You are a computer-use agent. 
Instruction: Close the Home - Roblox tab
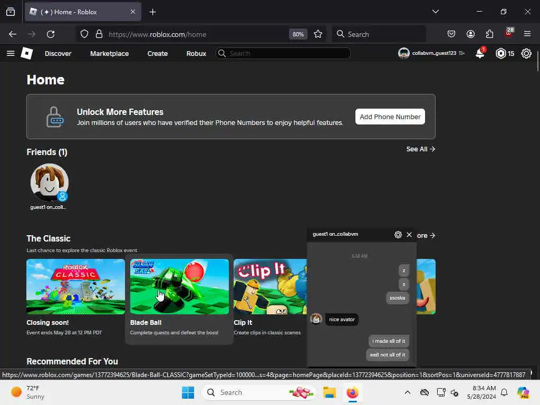[133, 12]
